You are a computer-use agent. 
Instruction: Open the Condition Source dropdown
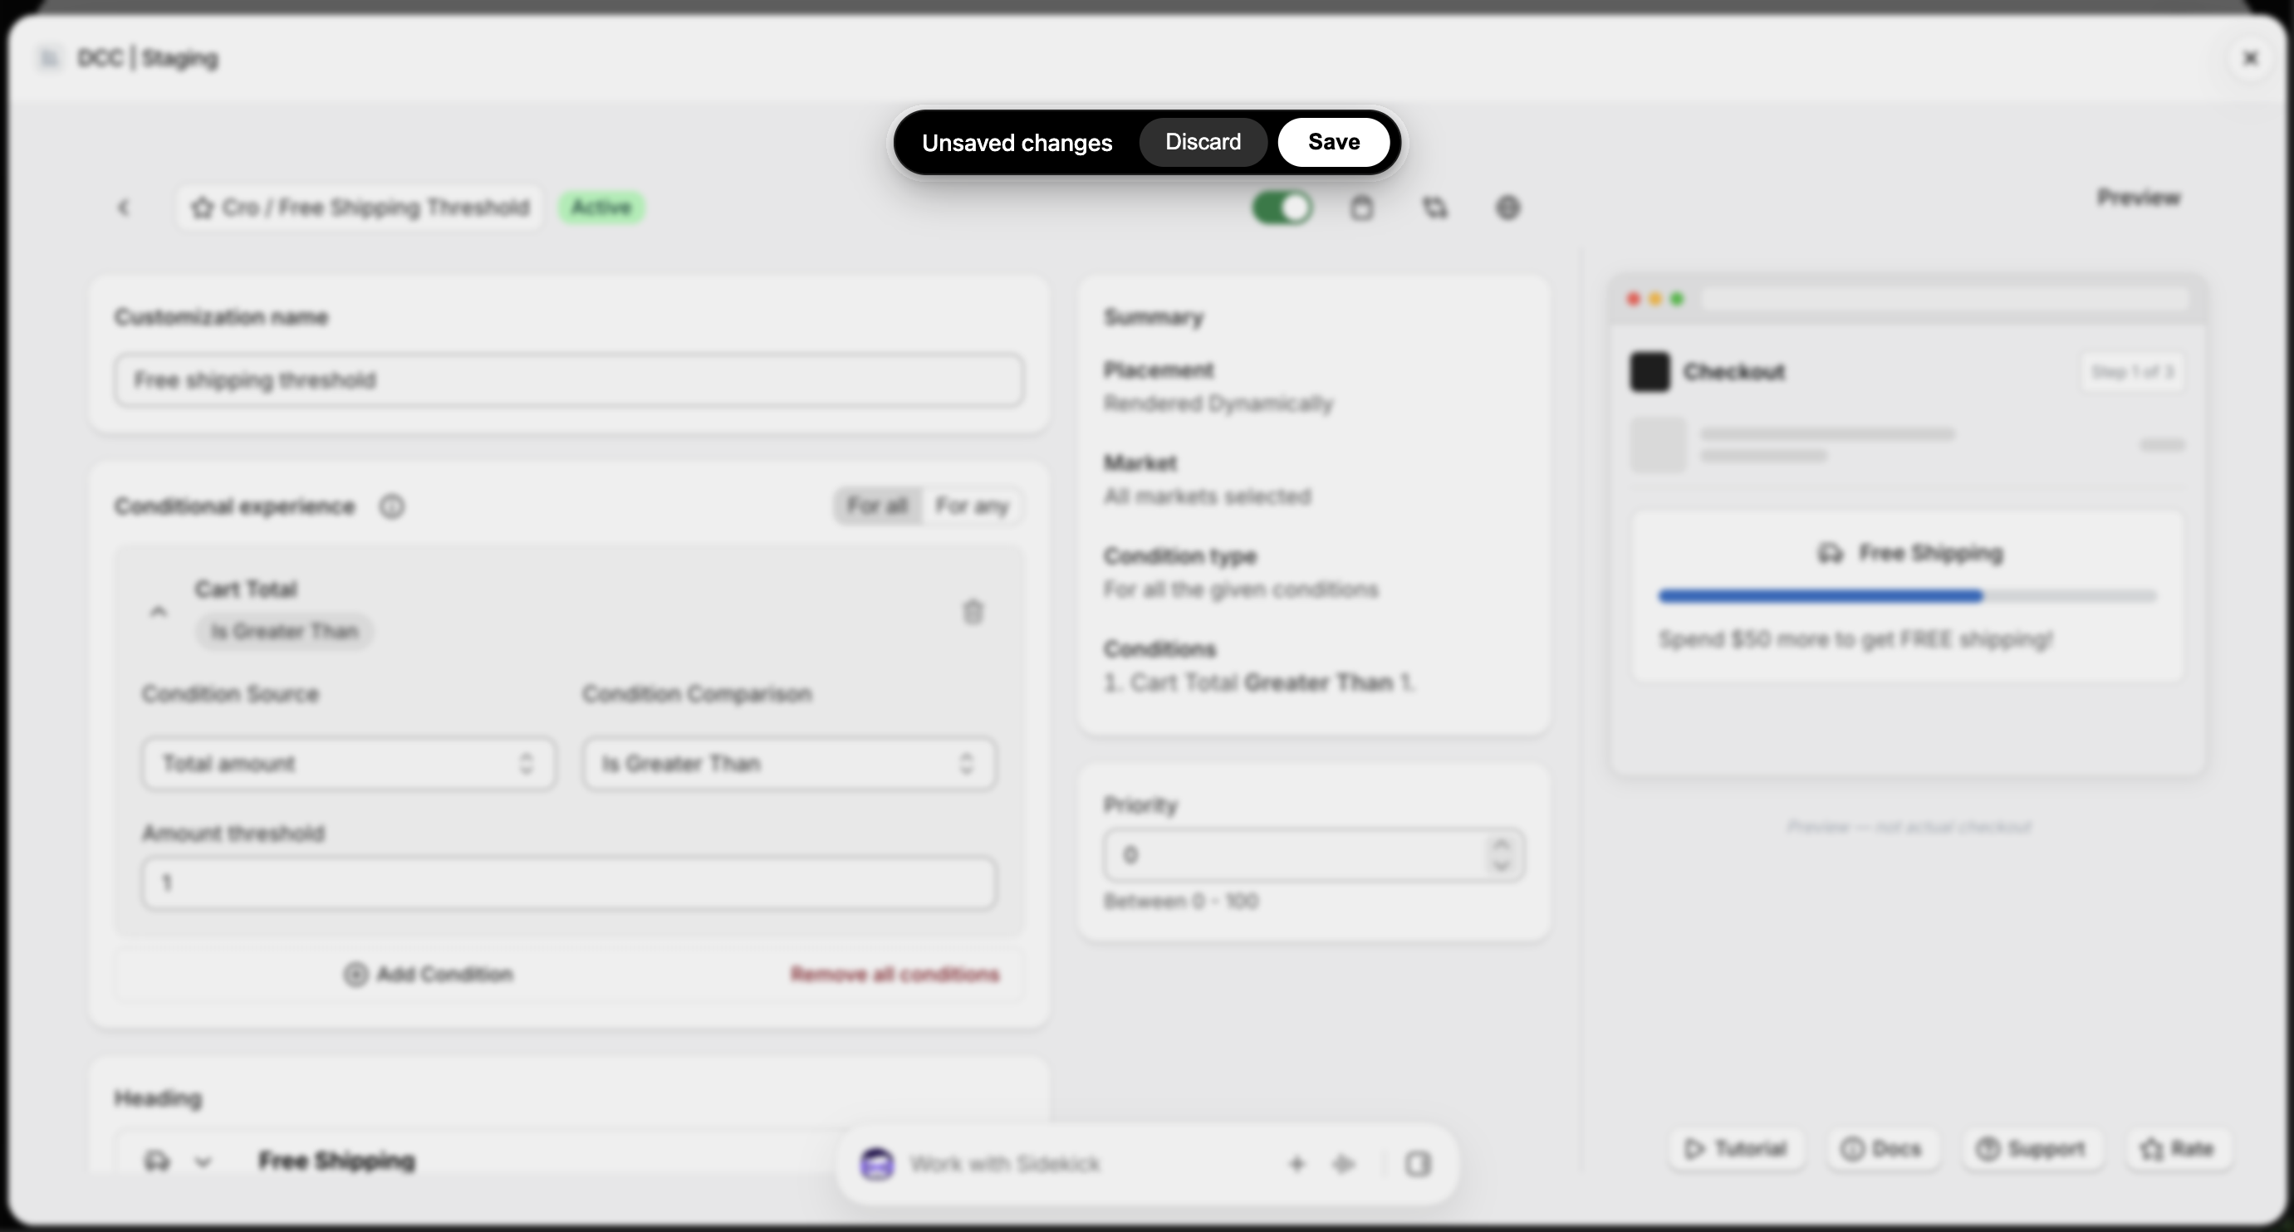point(349,764)
